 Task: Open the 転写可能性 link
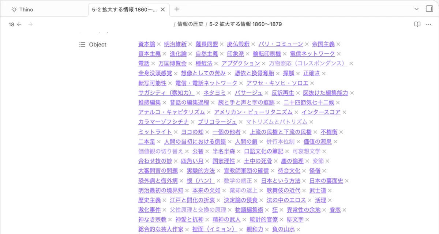(x=152, y=83)
